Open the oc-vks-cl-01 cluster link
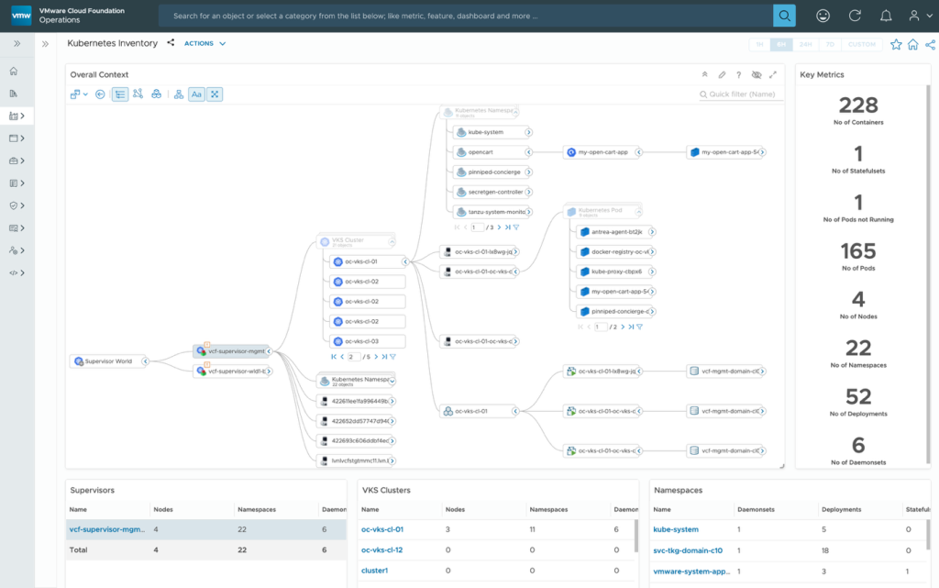The width and height of the screenshot is (939, 588). point(382,529)
